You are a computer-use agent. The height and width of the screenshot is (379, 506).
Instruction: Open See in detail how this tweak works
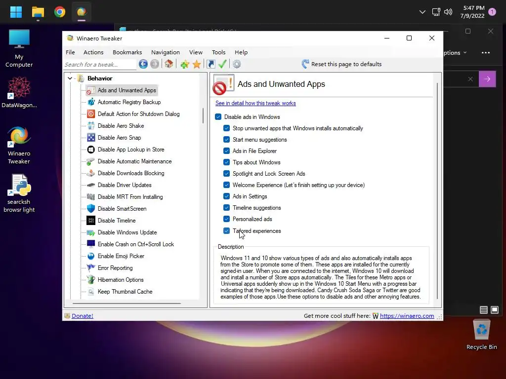tap(255, 103)
